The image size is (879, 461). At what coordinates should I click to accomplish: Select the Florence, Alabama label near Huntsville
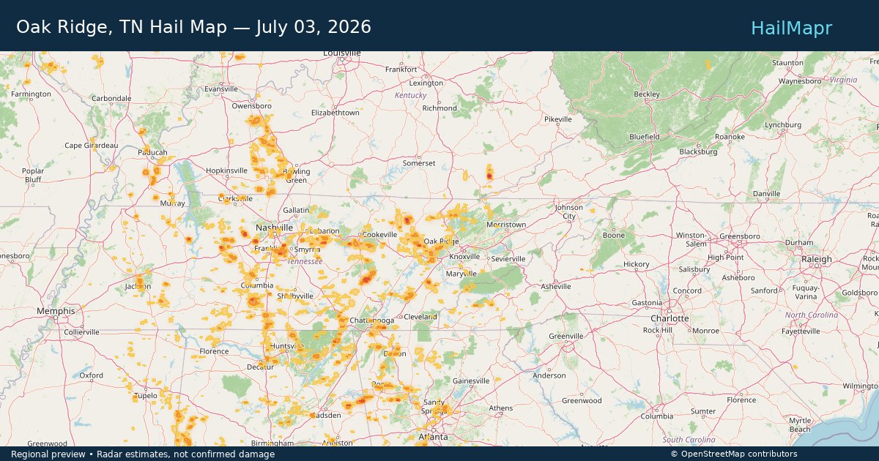(214, 351)
